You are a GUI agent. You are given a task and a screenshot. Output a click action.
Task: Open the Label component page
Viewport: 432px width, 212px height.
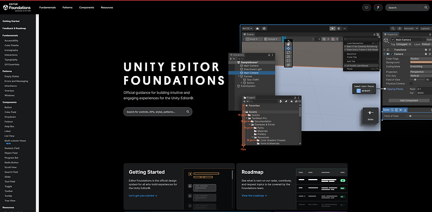tap(8, 131)
